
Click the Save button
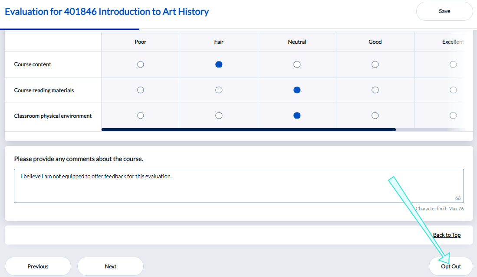[x=444, y=11]
